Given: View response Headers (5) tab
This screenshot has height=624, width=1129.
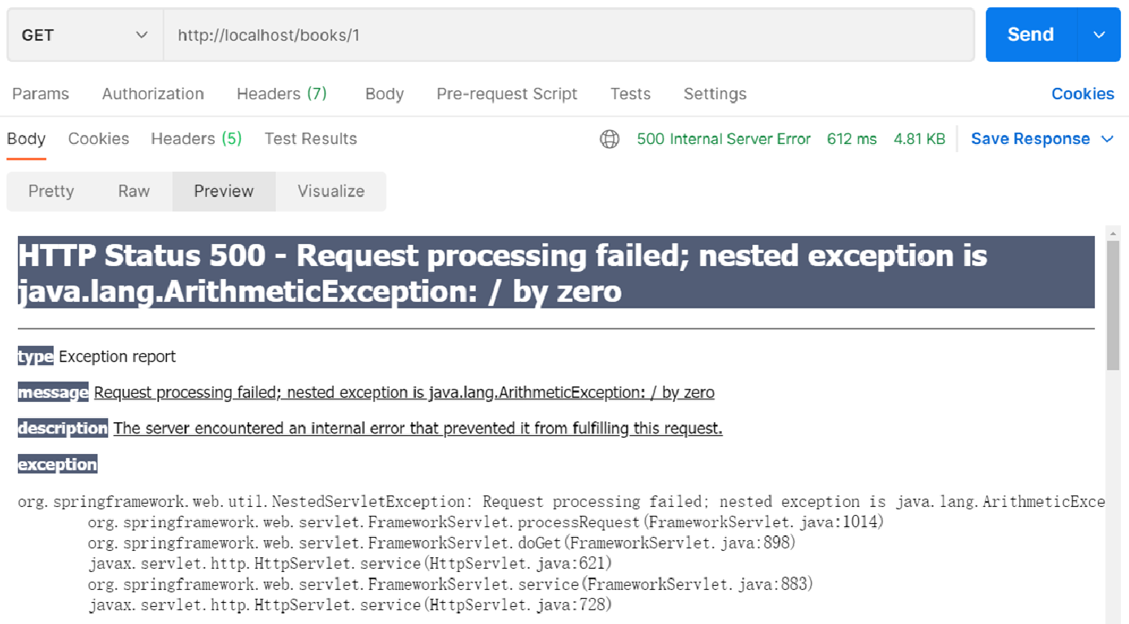Looking at the screenshot, I should [x=196, y=138].
